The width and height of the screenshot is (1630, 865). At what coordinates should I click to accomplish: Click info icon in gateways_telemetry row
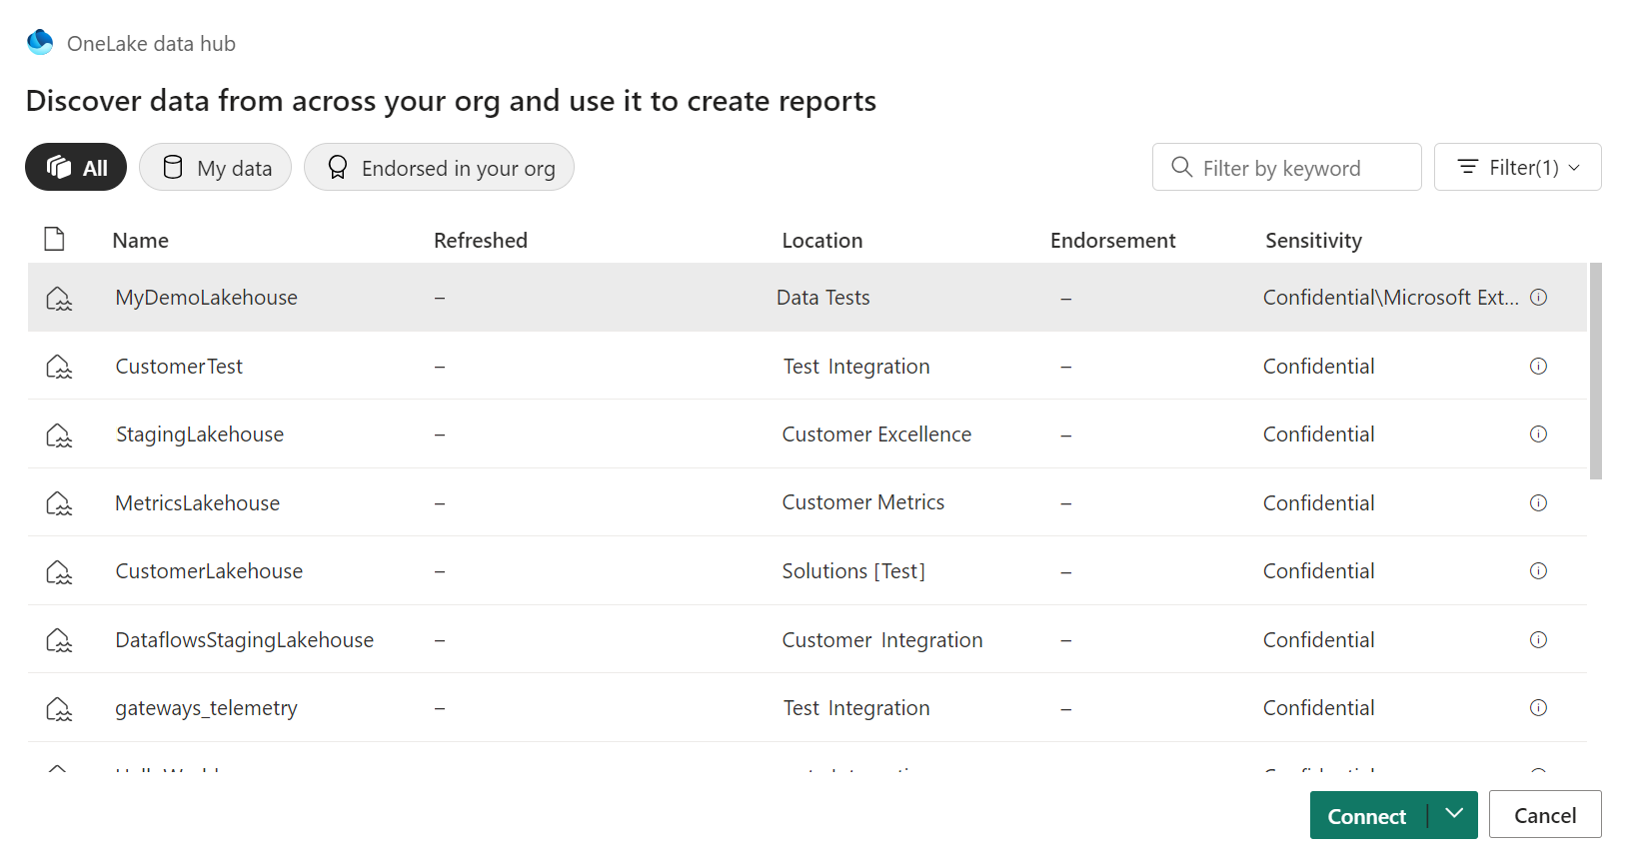click(1538, 708)
